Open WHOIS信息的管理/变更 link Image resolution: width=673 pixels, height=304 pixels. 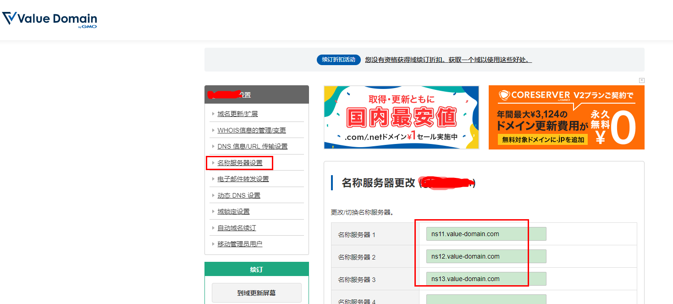pos(252,130)
